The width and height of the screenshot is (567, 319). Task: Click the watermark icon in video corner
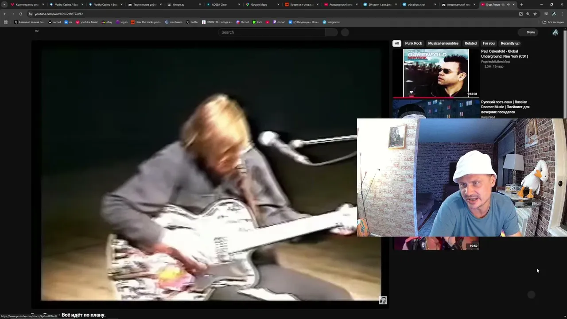click(383, 300)
